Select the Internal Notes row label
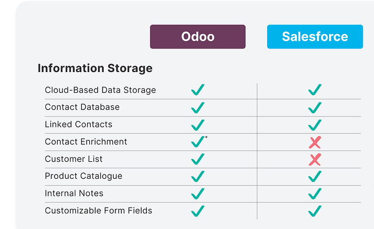 pyautogui.click(x=74, y=193)
